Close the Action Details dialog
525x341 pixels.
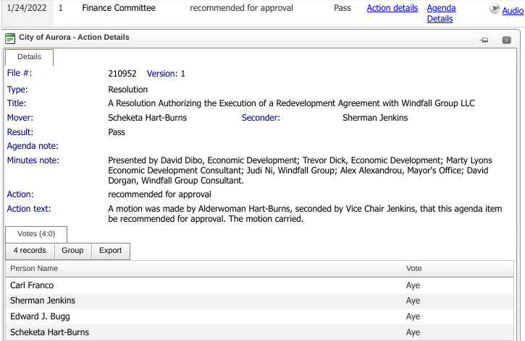[x=507, y=40]
